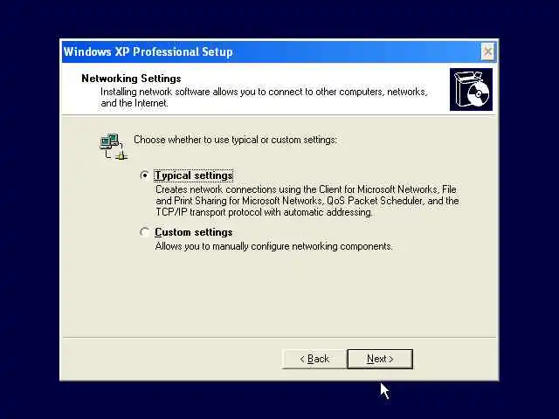The width and height of the screenshot is (559, 419).
Task: Close the Windows XP Professional Setup dialog
Action: coord(487,52)
